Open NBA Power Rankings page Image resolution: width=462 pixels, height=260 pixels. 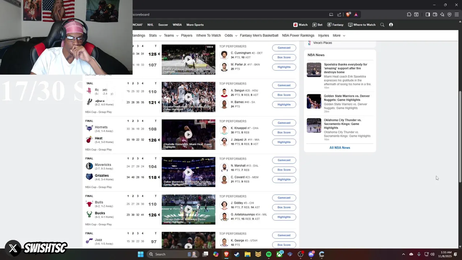[x=298, y=35]
